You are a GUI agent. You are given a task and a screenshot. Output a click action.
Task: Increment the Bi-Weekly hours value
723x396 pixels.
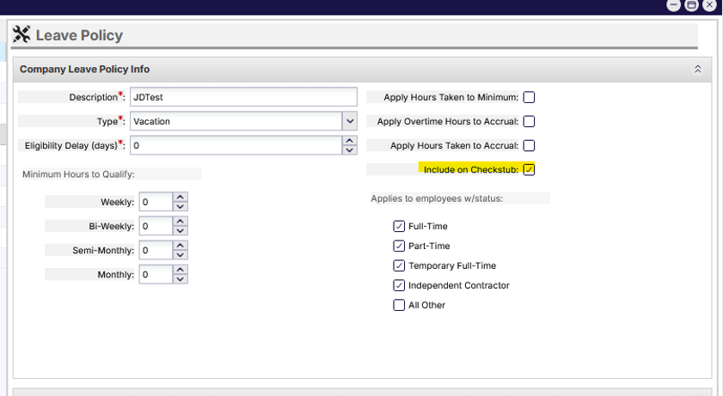(181, 222)
